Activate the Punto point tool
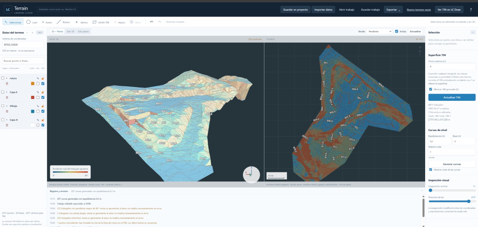Screen dimensions: 478x227 [x=47, y=22]
